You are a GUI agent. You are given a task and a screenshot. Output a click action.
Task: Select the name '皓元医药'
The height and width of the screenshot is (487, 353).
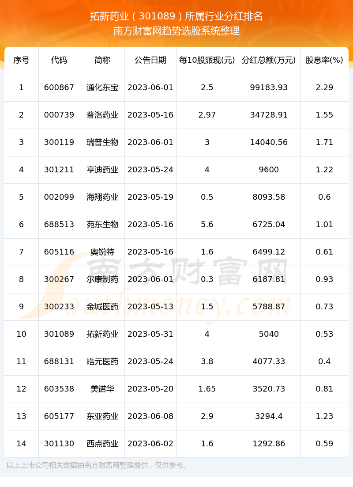[x=102, y=361]
